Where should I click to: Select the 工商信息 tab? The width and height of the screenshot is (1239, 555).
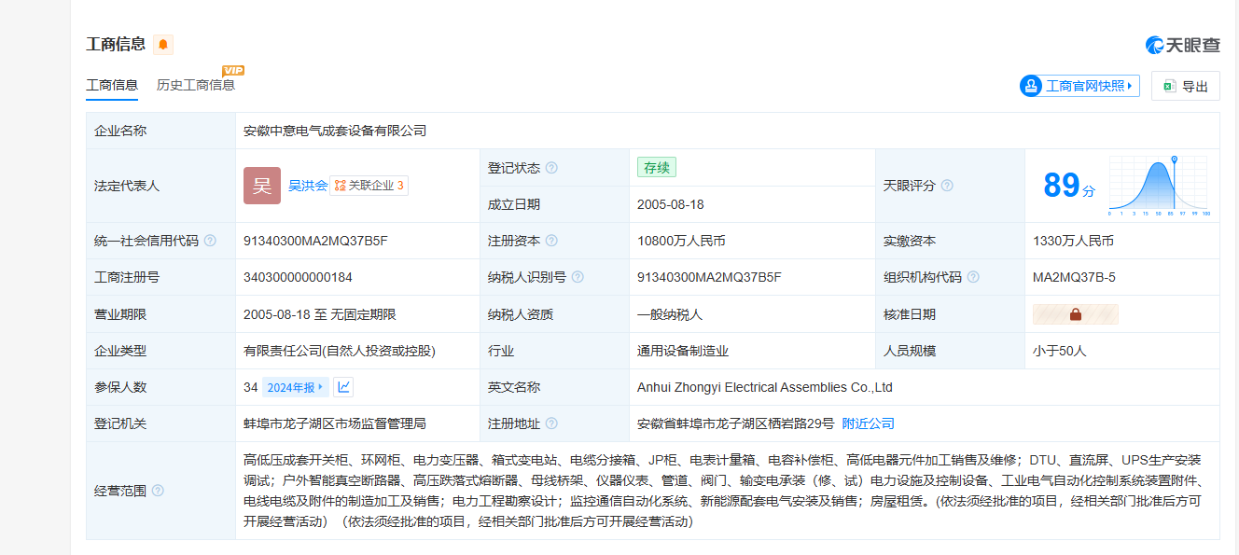pos(112,85)
